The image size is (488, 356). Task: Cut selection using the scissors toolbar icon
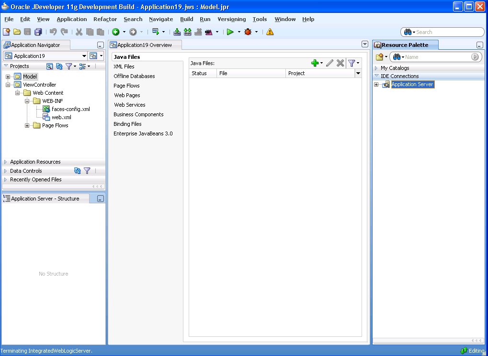click(78, 32)
